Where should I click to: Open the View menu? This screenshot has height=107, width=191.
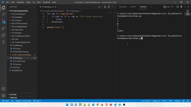tap(28, 2)
